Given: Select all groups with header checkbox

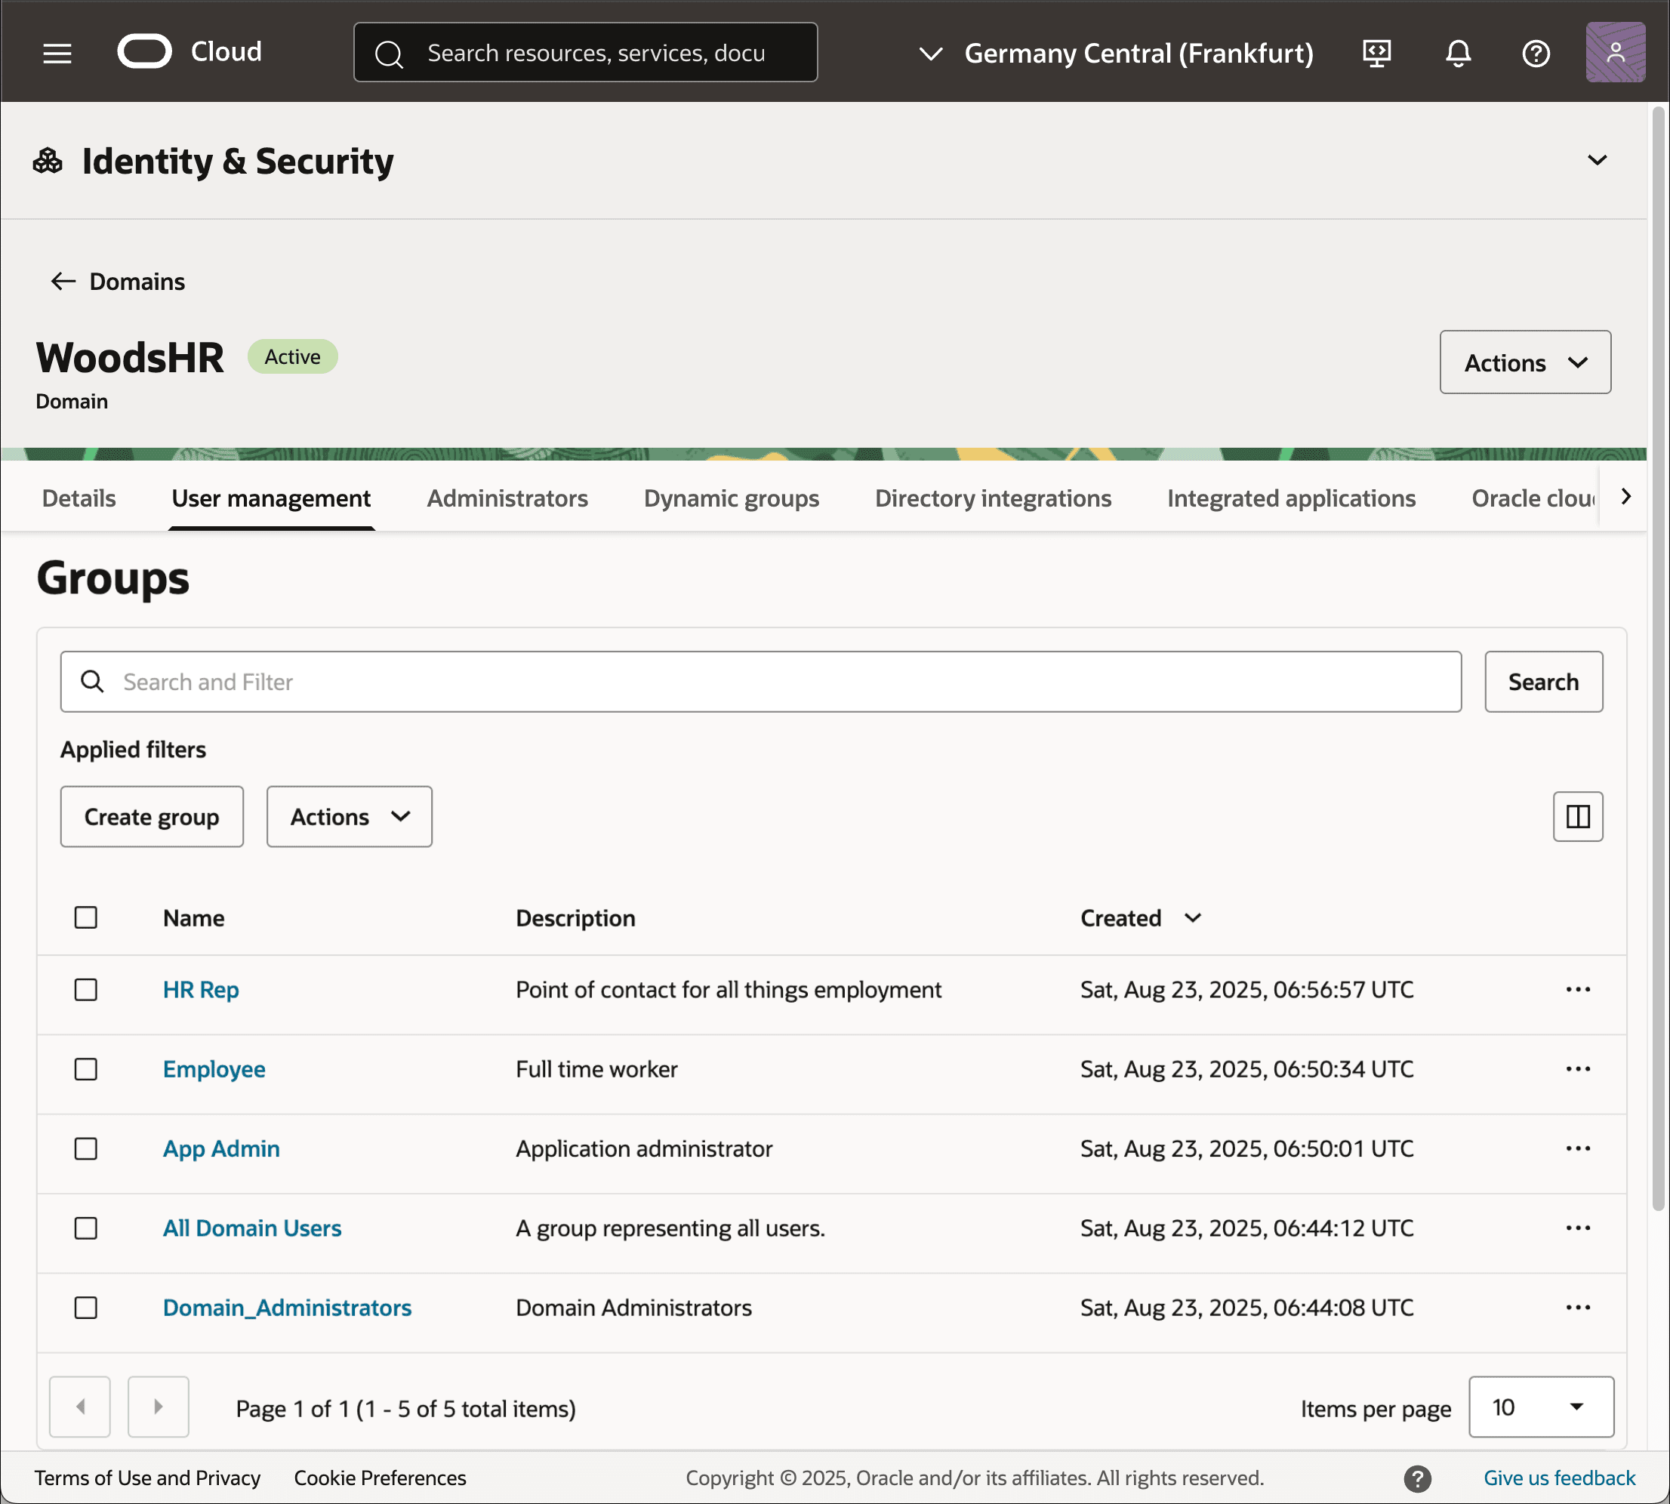Looking at the screenshot, I should click(x=86, y=917).
